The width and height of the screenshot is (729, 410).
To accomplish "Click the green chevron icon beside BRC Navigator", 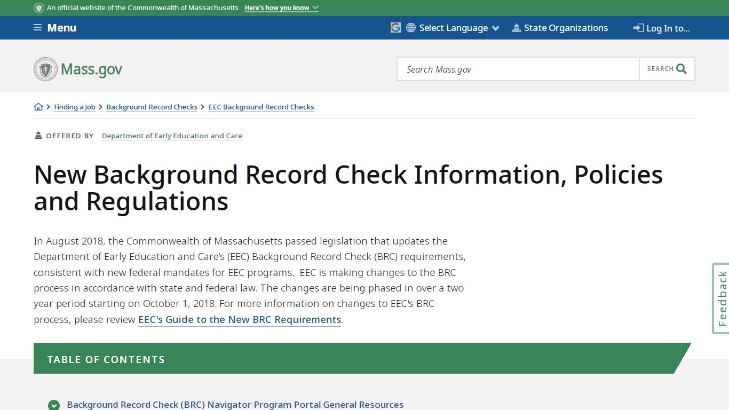I will tap(54, 405).
